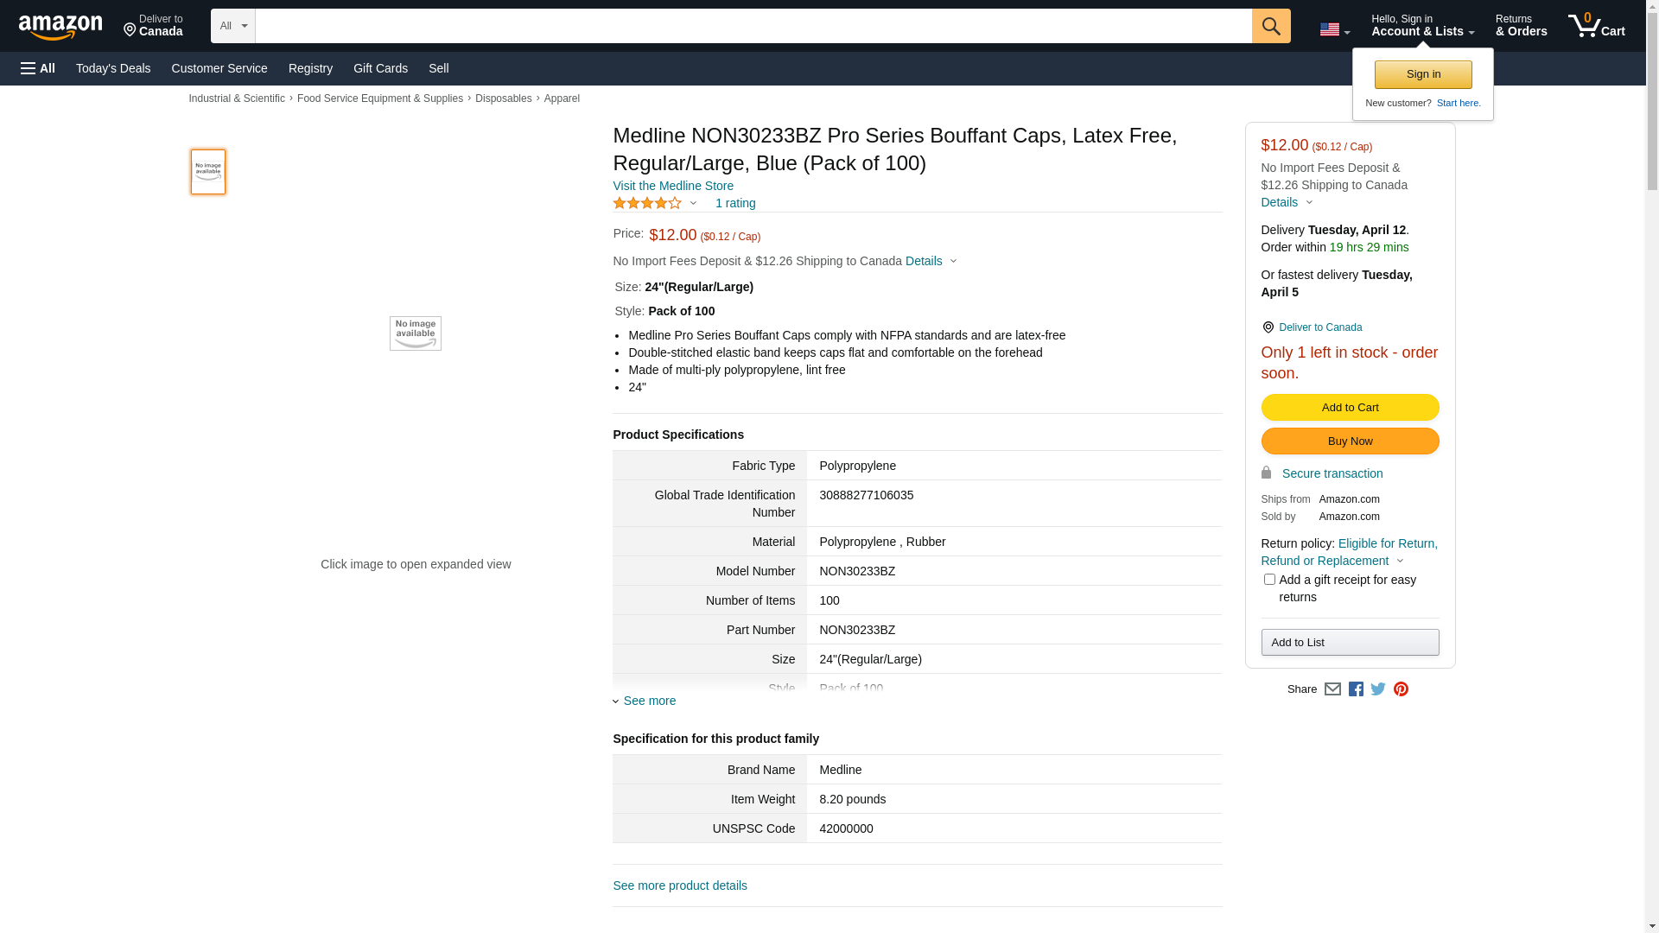Open Gift Cards navigation item

tap(380, 68)
